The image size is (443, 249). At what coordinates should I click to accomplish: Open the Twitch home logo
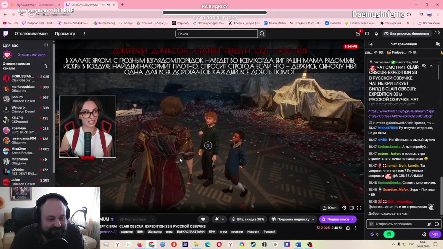(x=6, y=34)
